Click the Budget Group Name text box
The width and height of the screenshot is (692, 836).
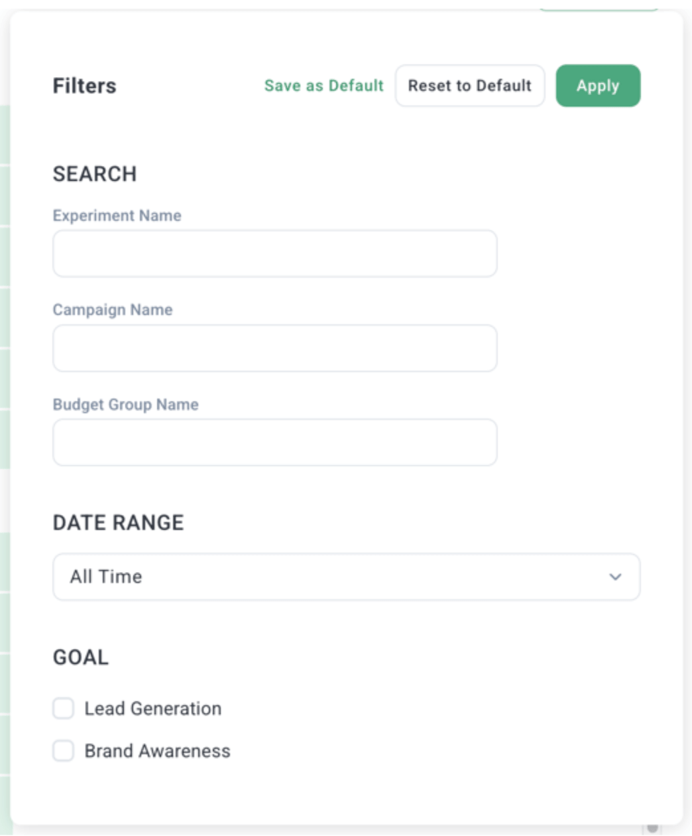click(274, 441)
